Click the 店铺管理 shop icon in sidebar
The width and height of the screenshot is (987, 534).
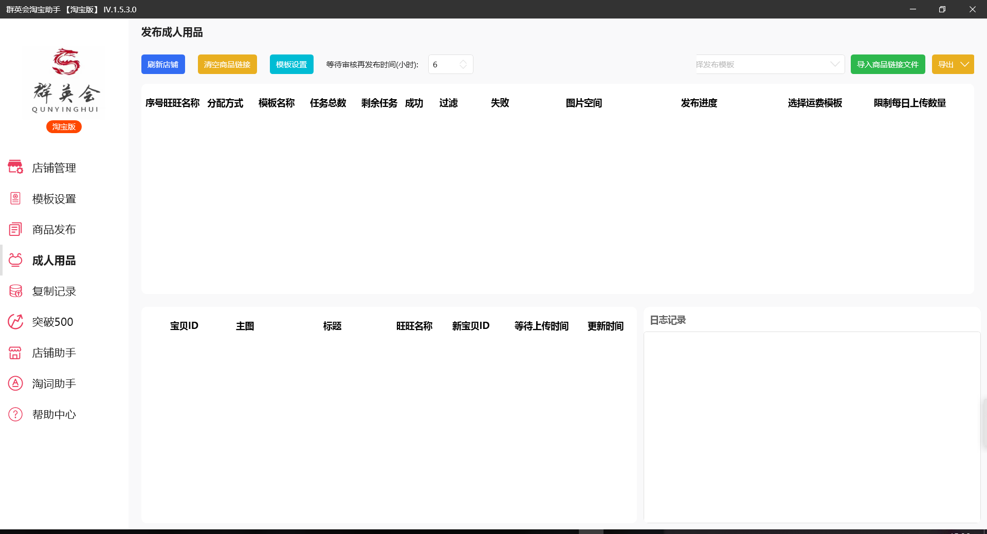tap(15, 168)
